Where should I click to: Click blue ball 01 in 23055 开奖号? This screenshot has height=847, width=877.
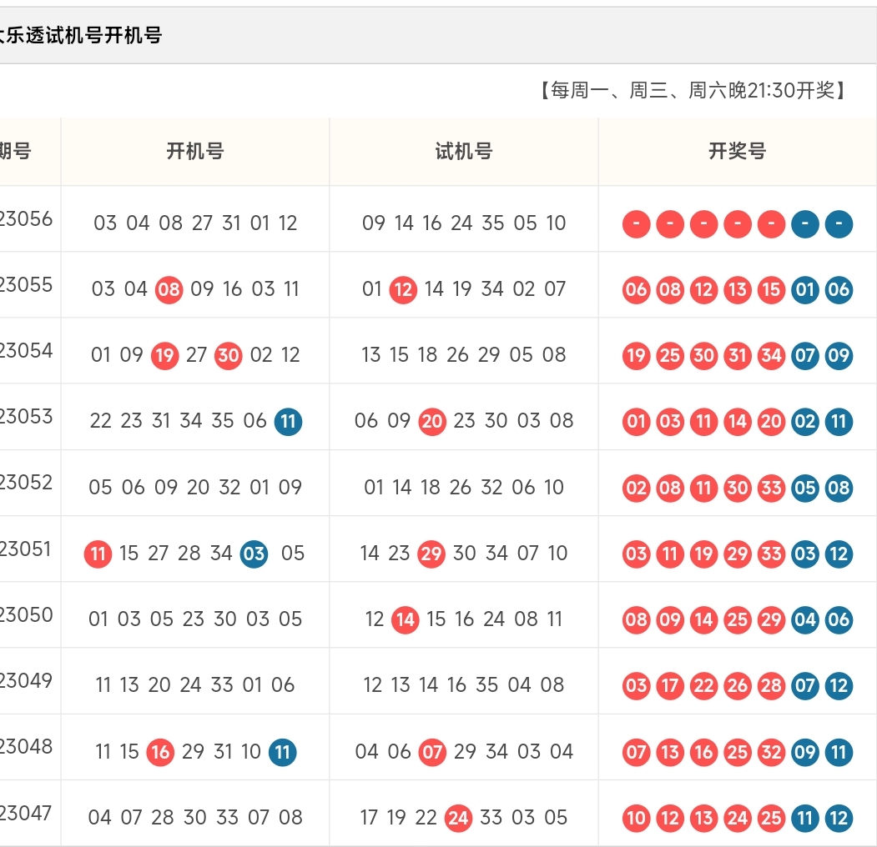[805, 289]
